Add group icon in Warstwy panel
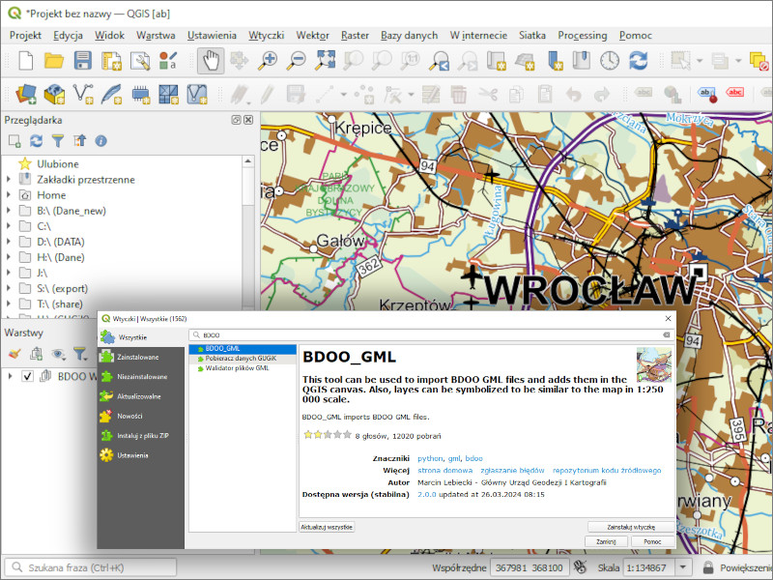Image resolution: width=773 pixels, height=580 pixels. coord(36,354)
